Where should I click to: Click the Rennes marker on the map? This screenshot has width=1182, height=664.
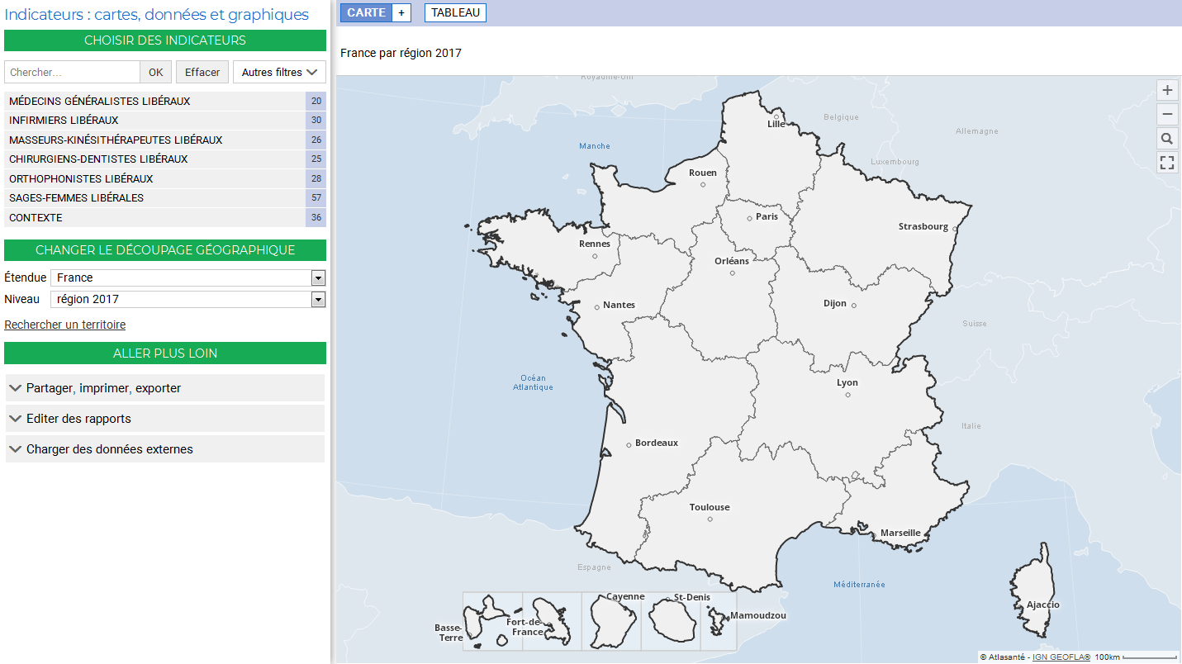594,256
